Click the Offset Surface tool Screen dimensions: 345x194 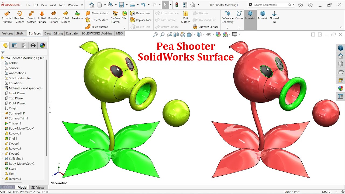pos(97,20)
